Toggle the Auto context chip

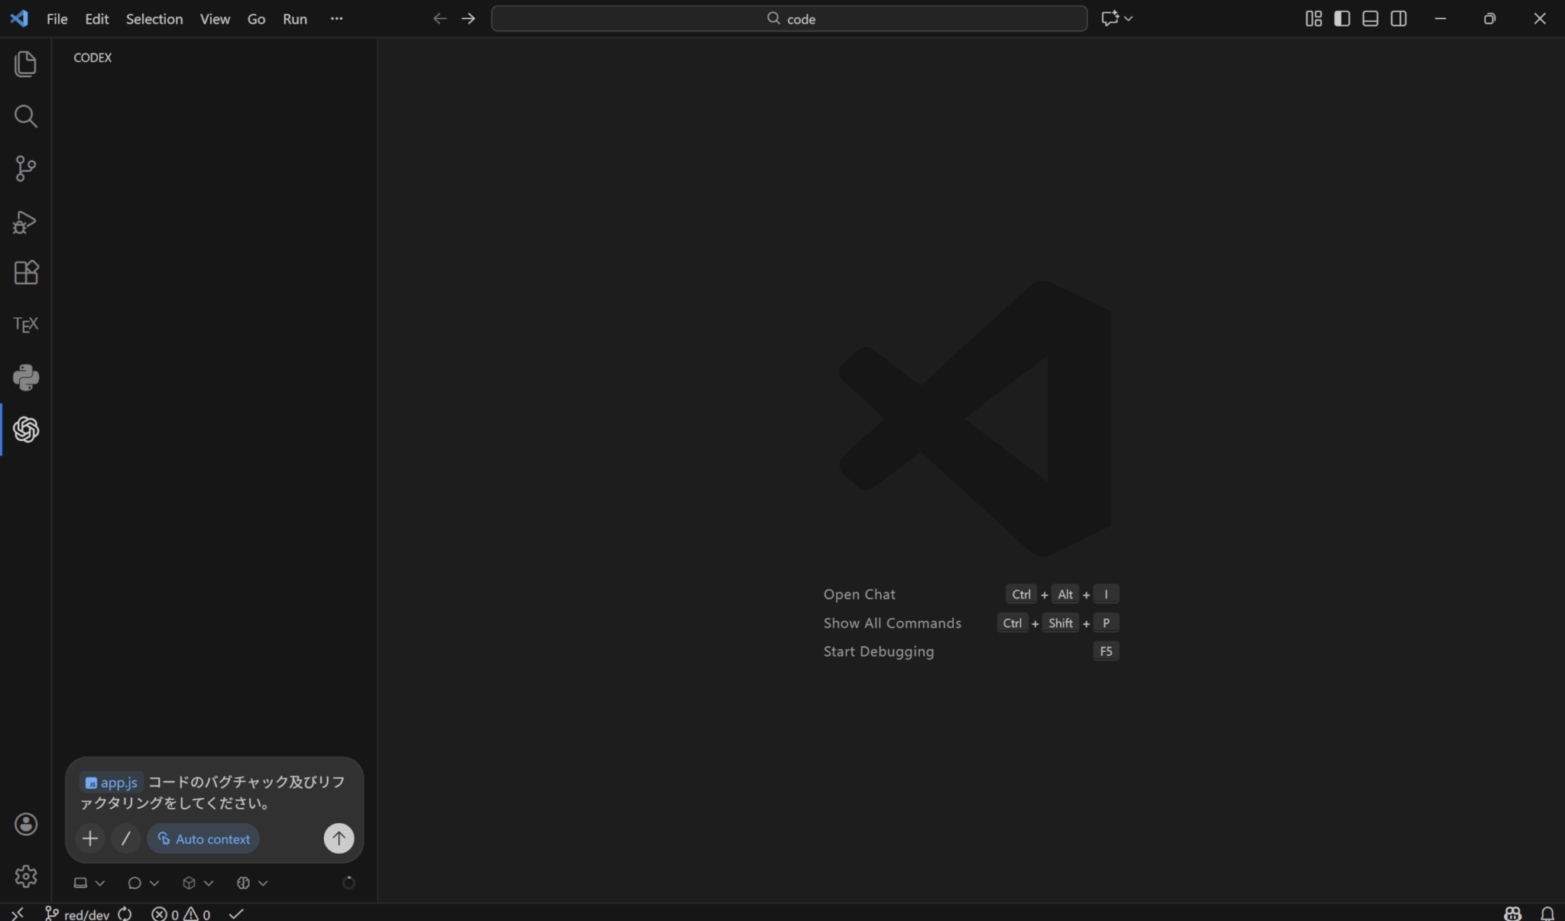coord(203,838)
